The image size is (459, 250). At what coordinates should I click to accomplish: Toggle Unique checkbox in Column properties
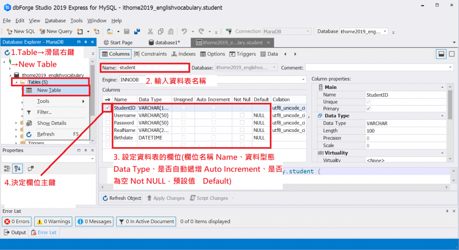point(368,102)
